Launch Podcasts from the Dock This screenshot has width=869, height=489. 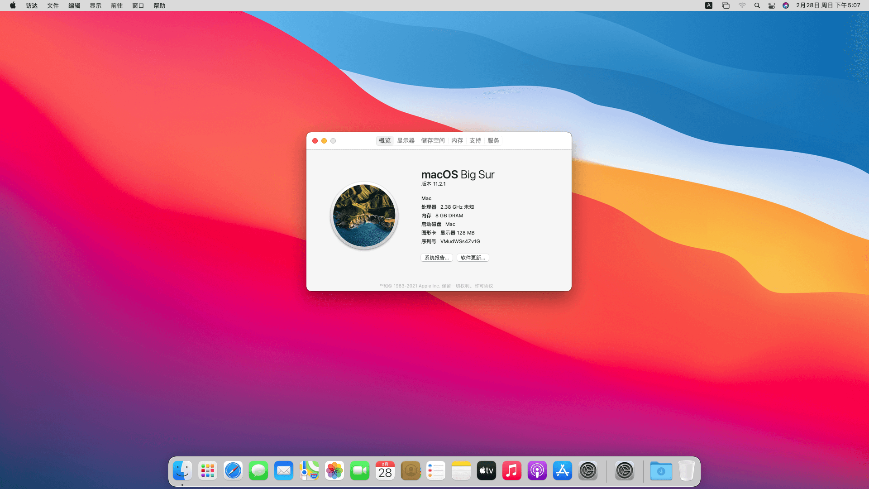537,471
